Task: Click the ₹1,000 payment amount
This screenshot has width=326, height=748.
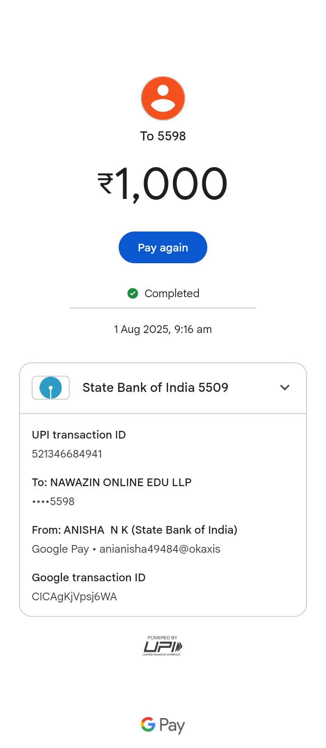Action: (163, 184)
